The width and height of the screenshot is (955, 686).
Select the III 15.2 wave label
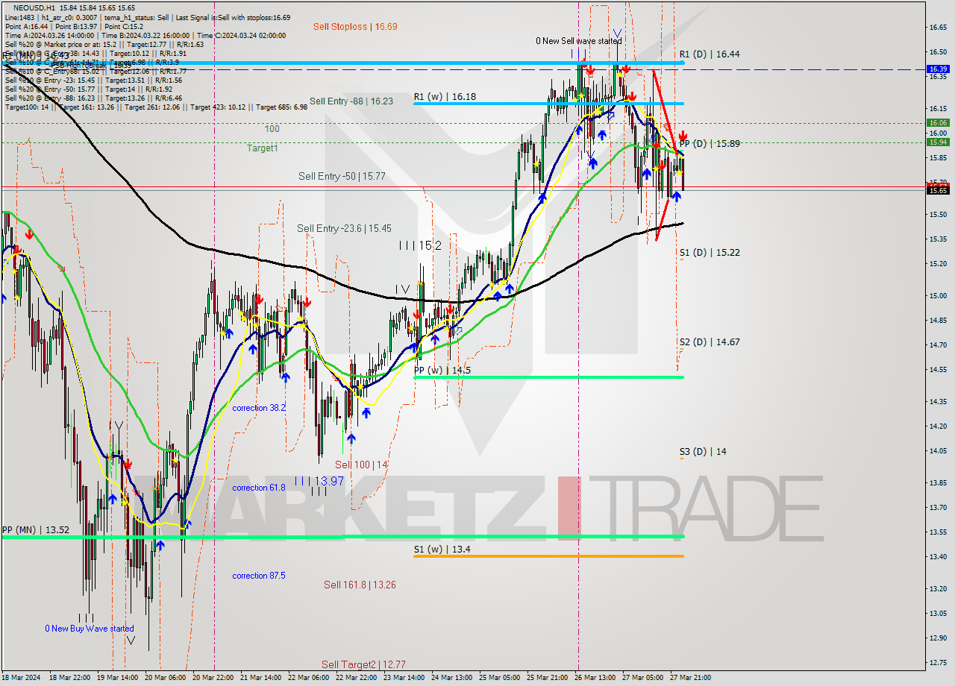(x=419, y=245)
